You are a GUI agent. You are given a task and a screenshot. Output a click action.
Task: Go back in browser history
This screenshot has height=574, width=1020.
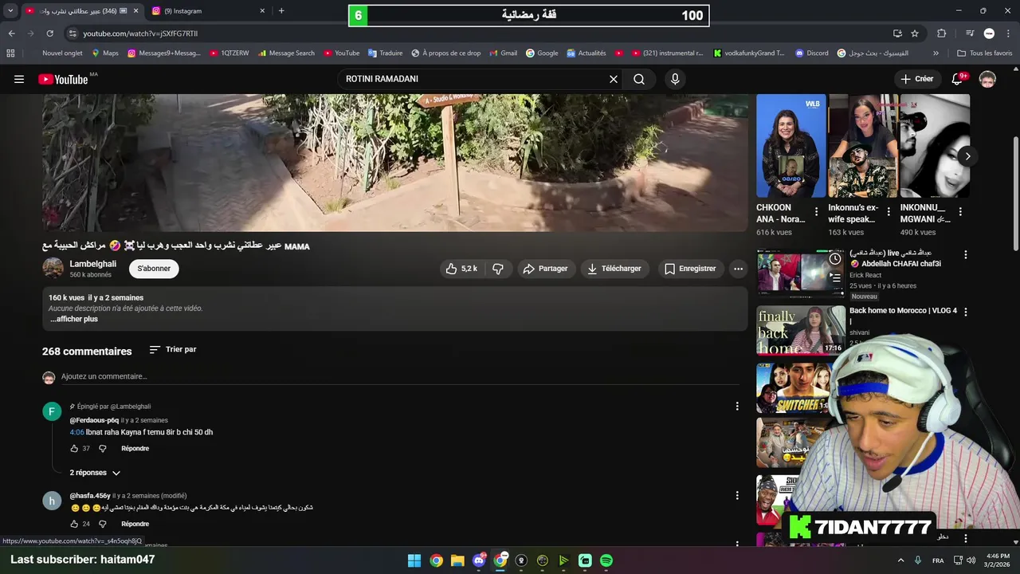click(x=11, y=33)
